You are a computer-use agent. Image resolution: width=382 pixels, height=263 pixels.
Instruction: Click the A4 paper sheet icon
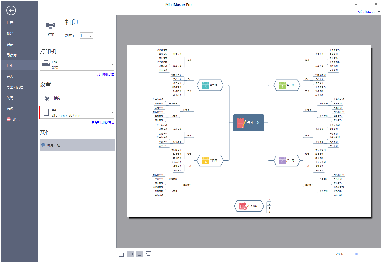pyautogui.click(x=46, y=112)
